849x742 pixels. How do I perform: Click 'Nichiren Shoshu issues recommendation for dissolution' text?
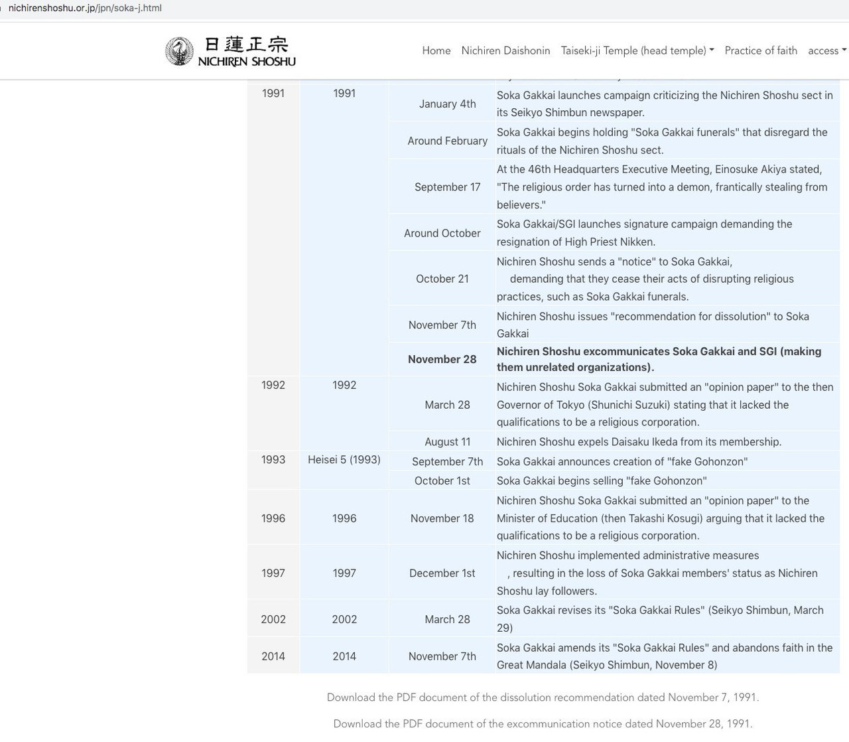(653, 325)
